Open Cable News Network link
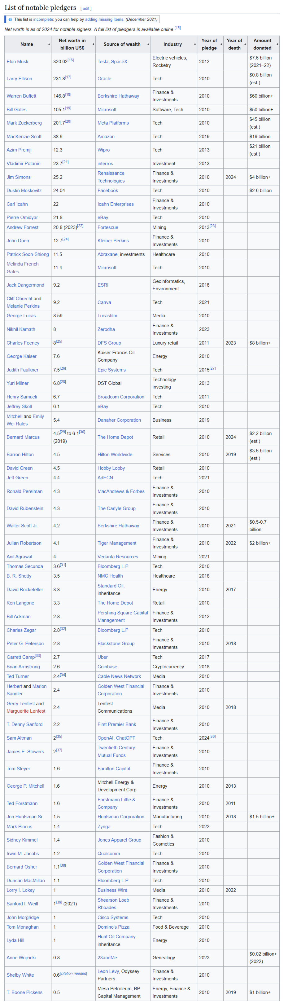Viewport: 284px width, 1003px height. (x=119, y=676)
